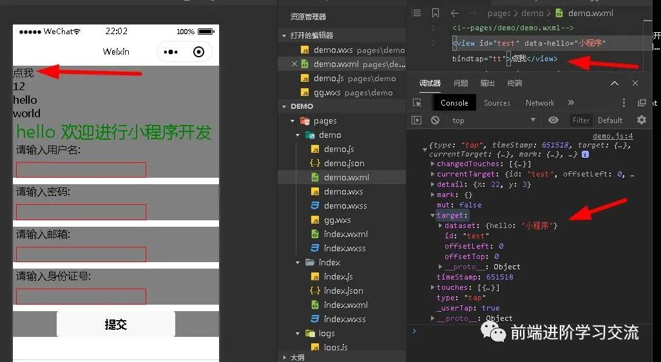Viewport: 661px width, 362px height.
Task: Click the username input field
Action: tap(81, 170)
